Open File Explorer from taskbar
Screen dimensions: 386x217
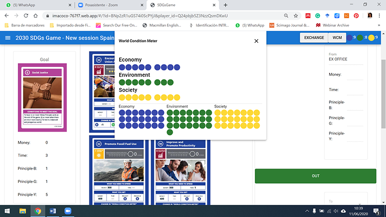point(23,211)
